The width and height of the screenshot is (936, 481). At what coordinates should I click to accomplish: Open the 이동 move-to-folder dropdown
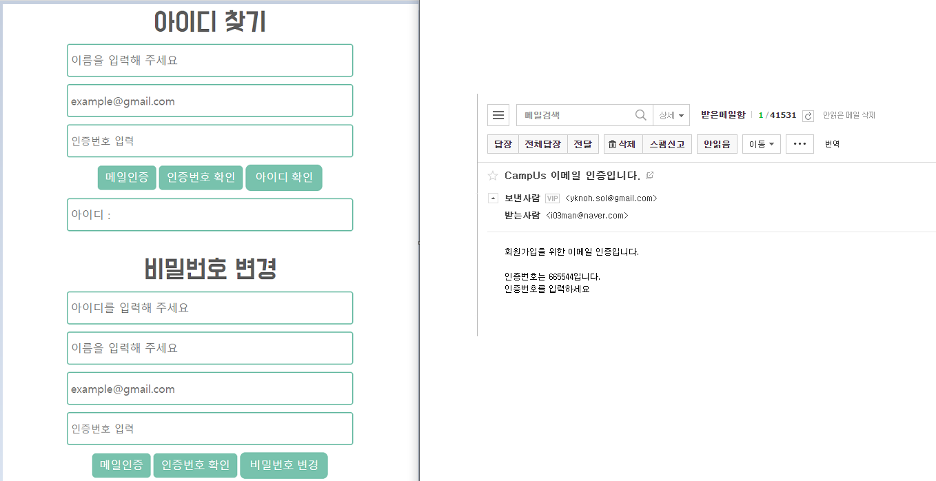761,143
